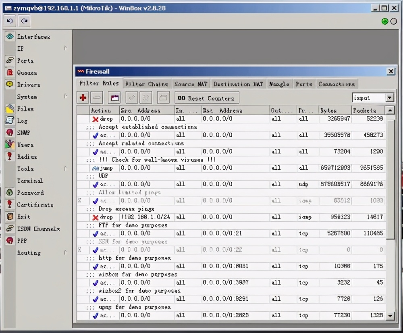Open Interfaces from the sidebar
This screenshot has width=403, height=333.
click(x=33, y=37)
